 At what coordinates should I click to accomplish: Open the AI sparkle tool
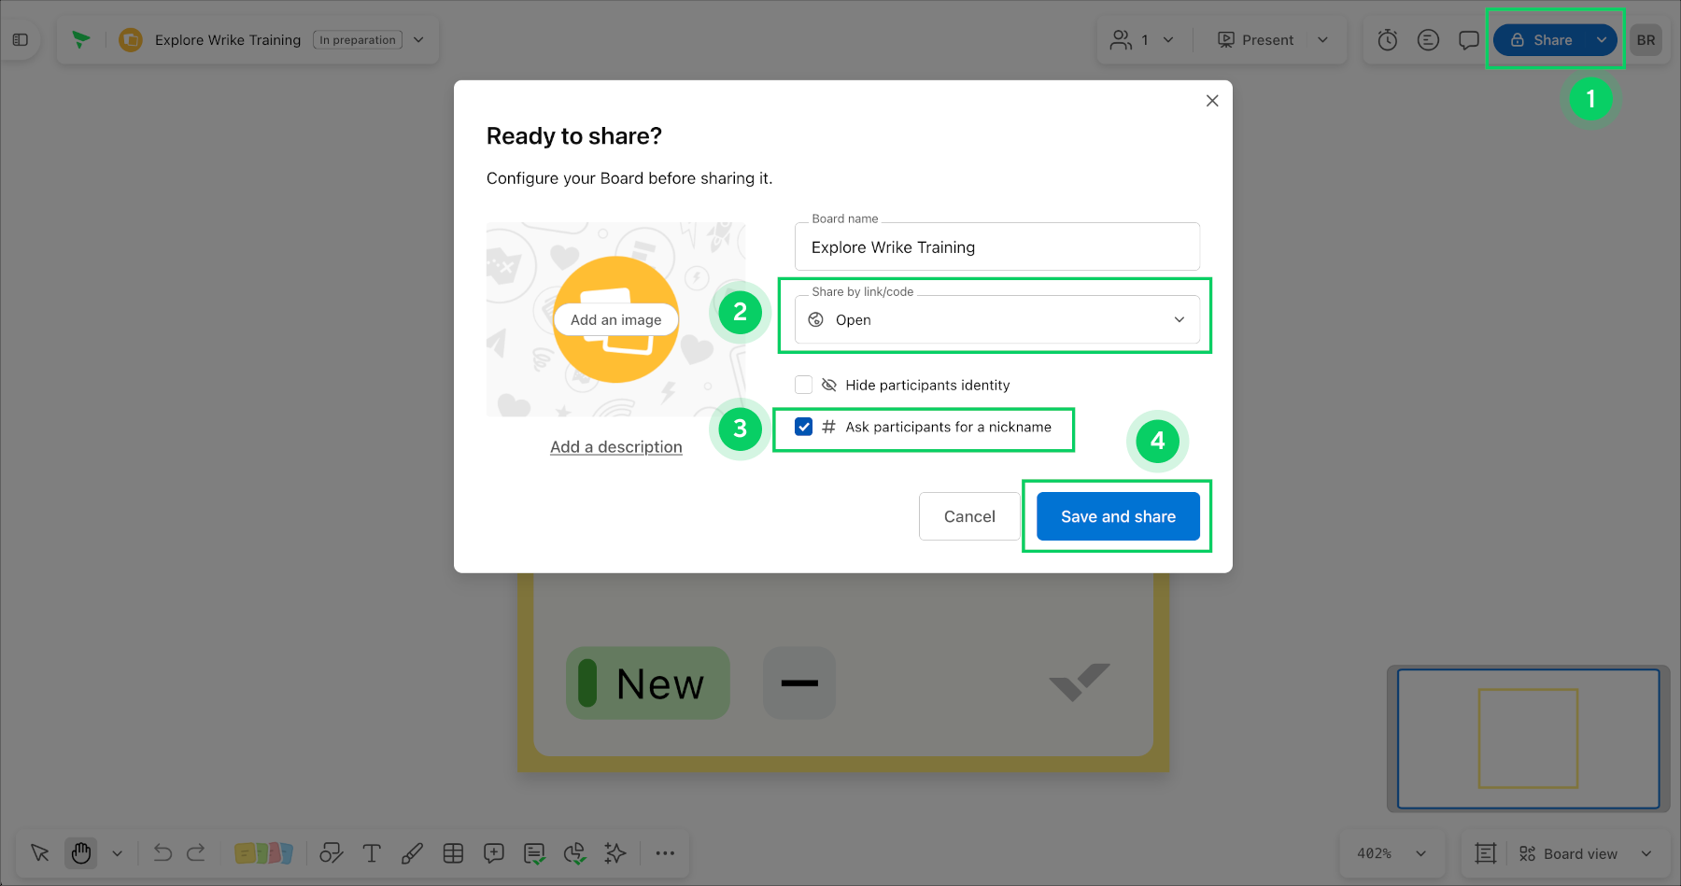pos(614,853)
